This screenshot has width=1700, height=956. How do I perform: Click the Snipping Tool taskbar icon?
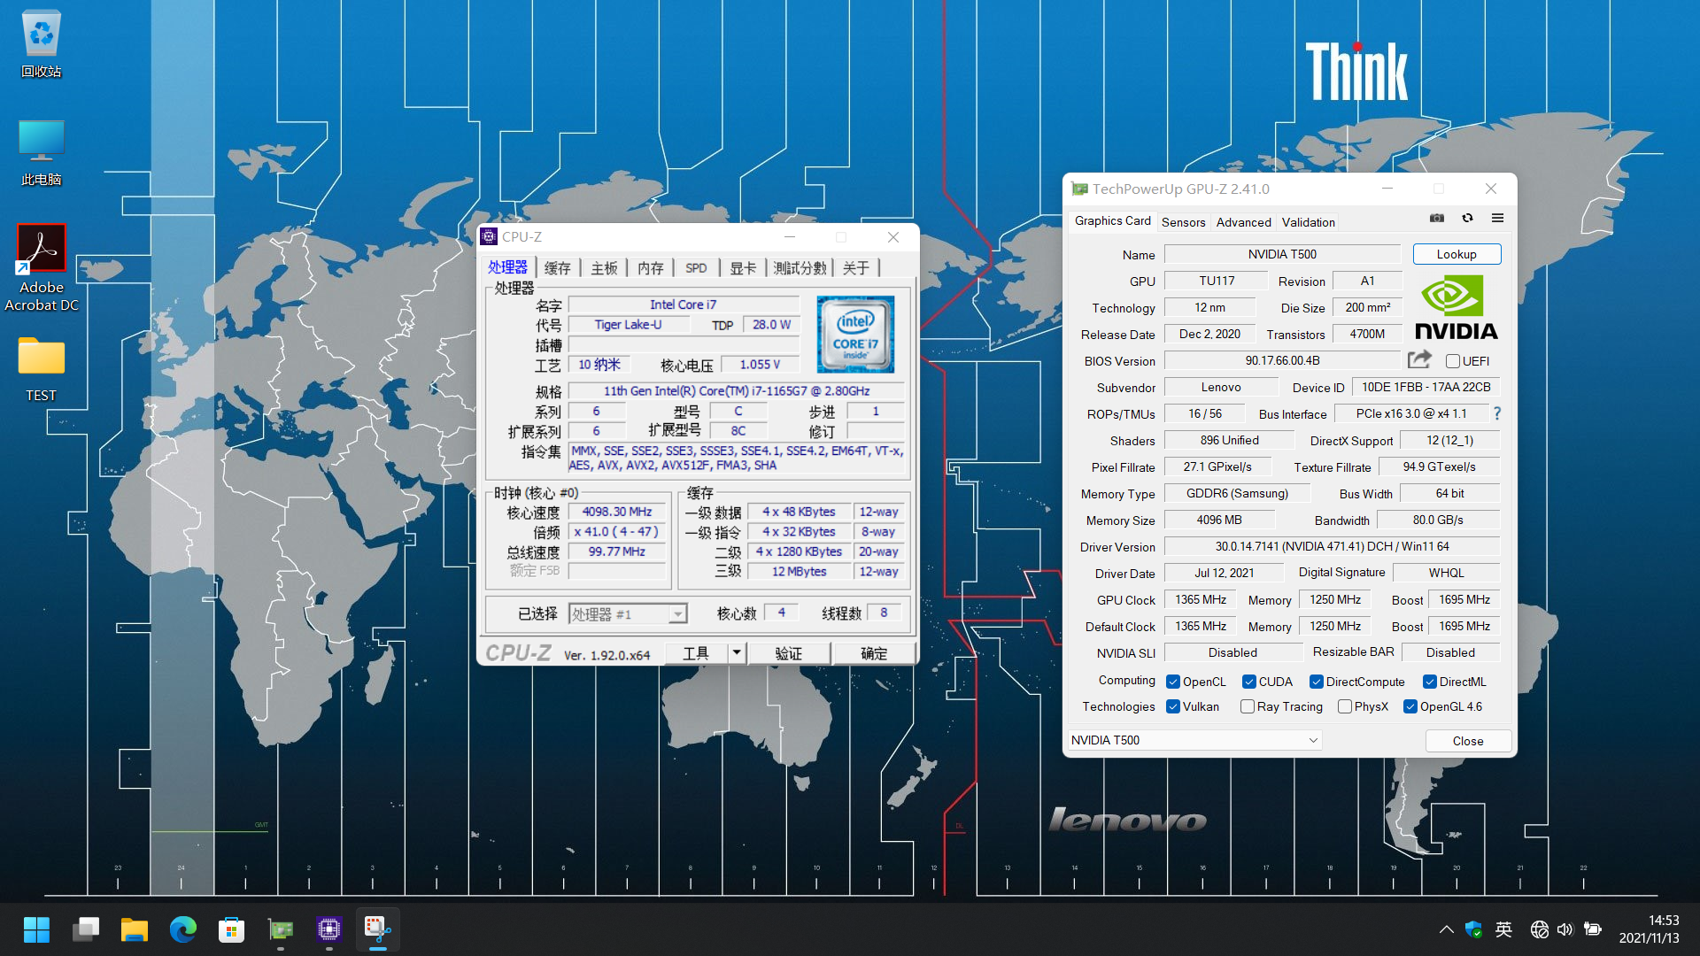pyautogui.click(x=378, y=929)
